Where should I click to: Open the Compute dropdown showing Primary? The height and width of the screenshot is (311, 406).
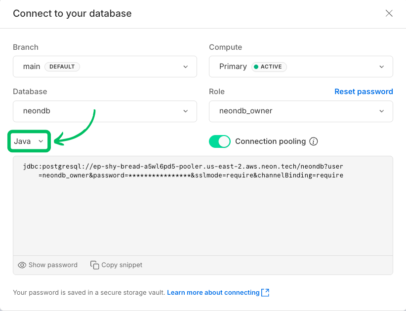pyautogui.click(x=301, y=66)
